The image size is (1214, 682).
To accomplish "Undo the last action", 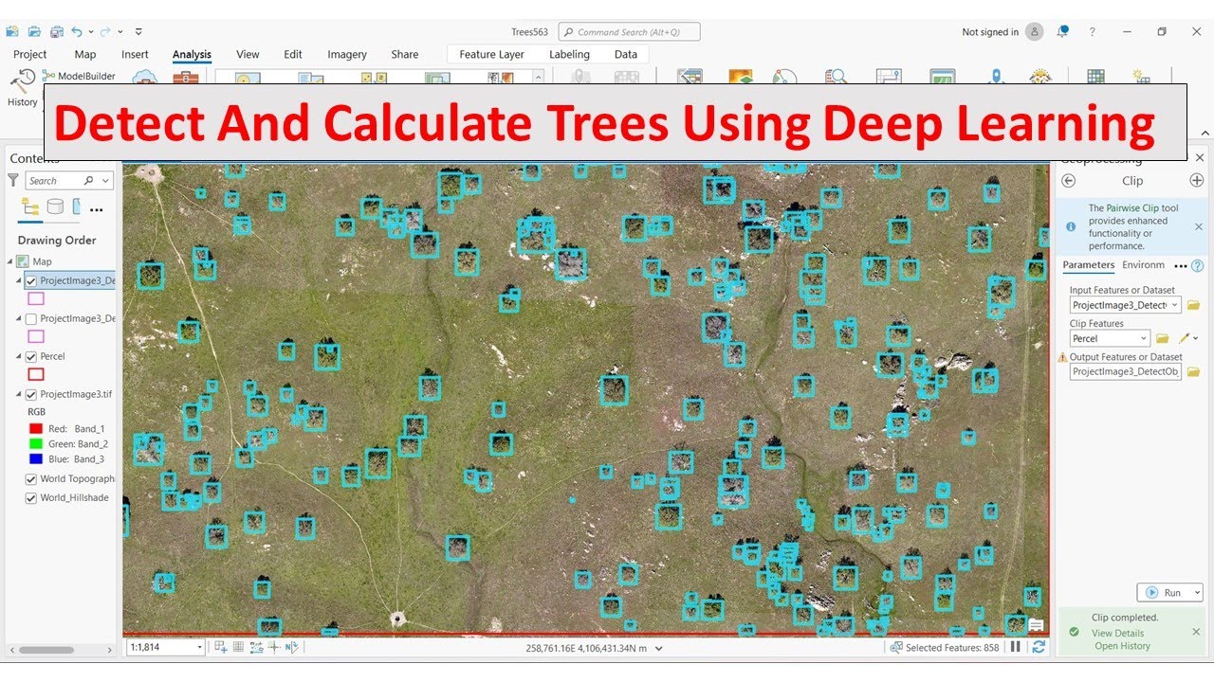I will point(77,31).
